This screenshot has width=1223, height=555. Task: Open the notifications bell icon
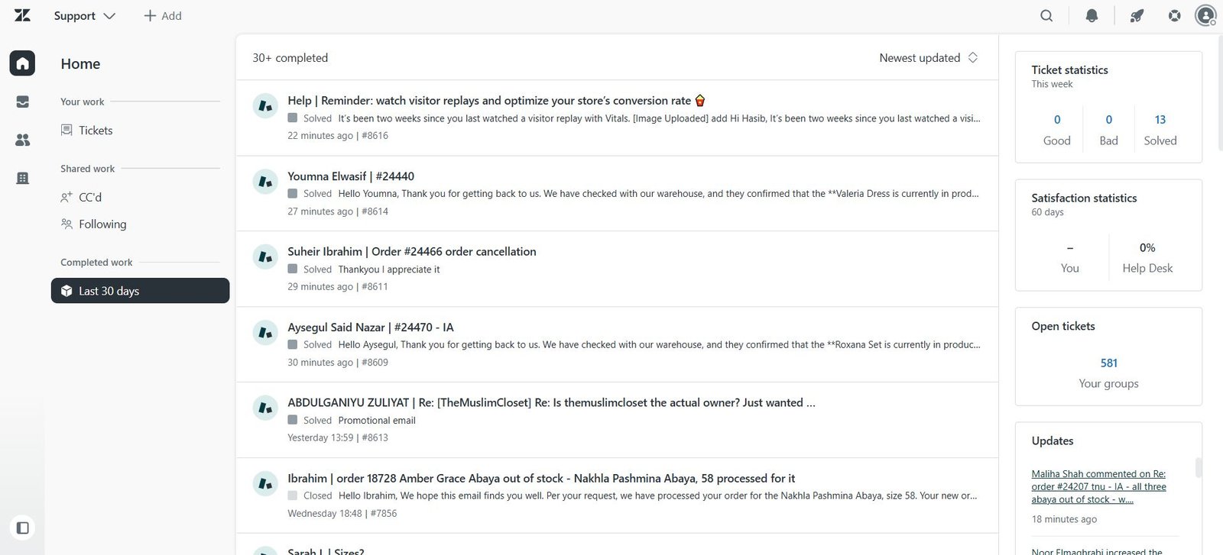point(1092,15)
